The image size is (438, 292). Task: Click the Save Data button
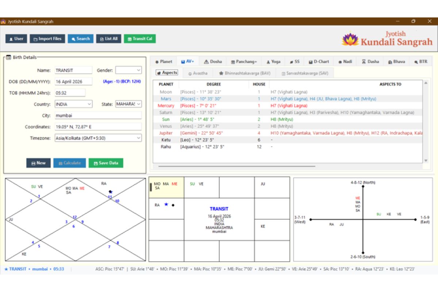106,163
